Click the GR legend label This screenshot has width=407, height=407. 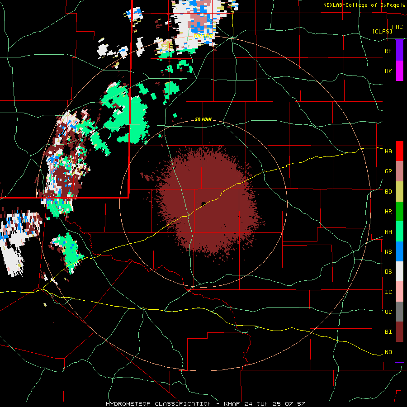(388, 171)
